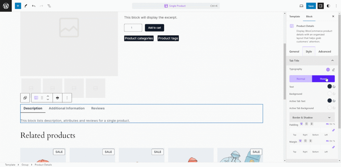
Task: Set Padding unit to percent
Action: (x=334, y=124)
